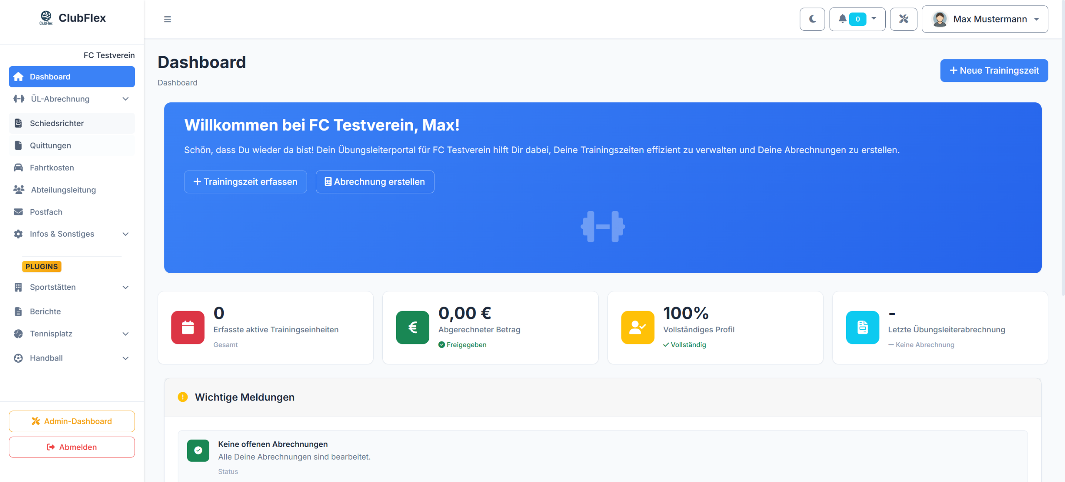Open Schiedsrichter menu item
Viewport: 1065px width, 482px height.
click(72, 123)
